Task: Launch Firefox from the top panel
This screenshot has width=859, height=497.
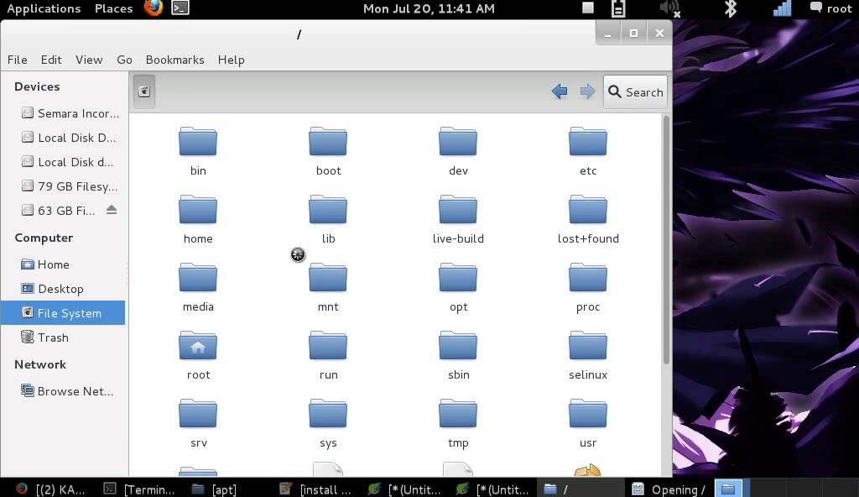Action: coord(154,8)
